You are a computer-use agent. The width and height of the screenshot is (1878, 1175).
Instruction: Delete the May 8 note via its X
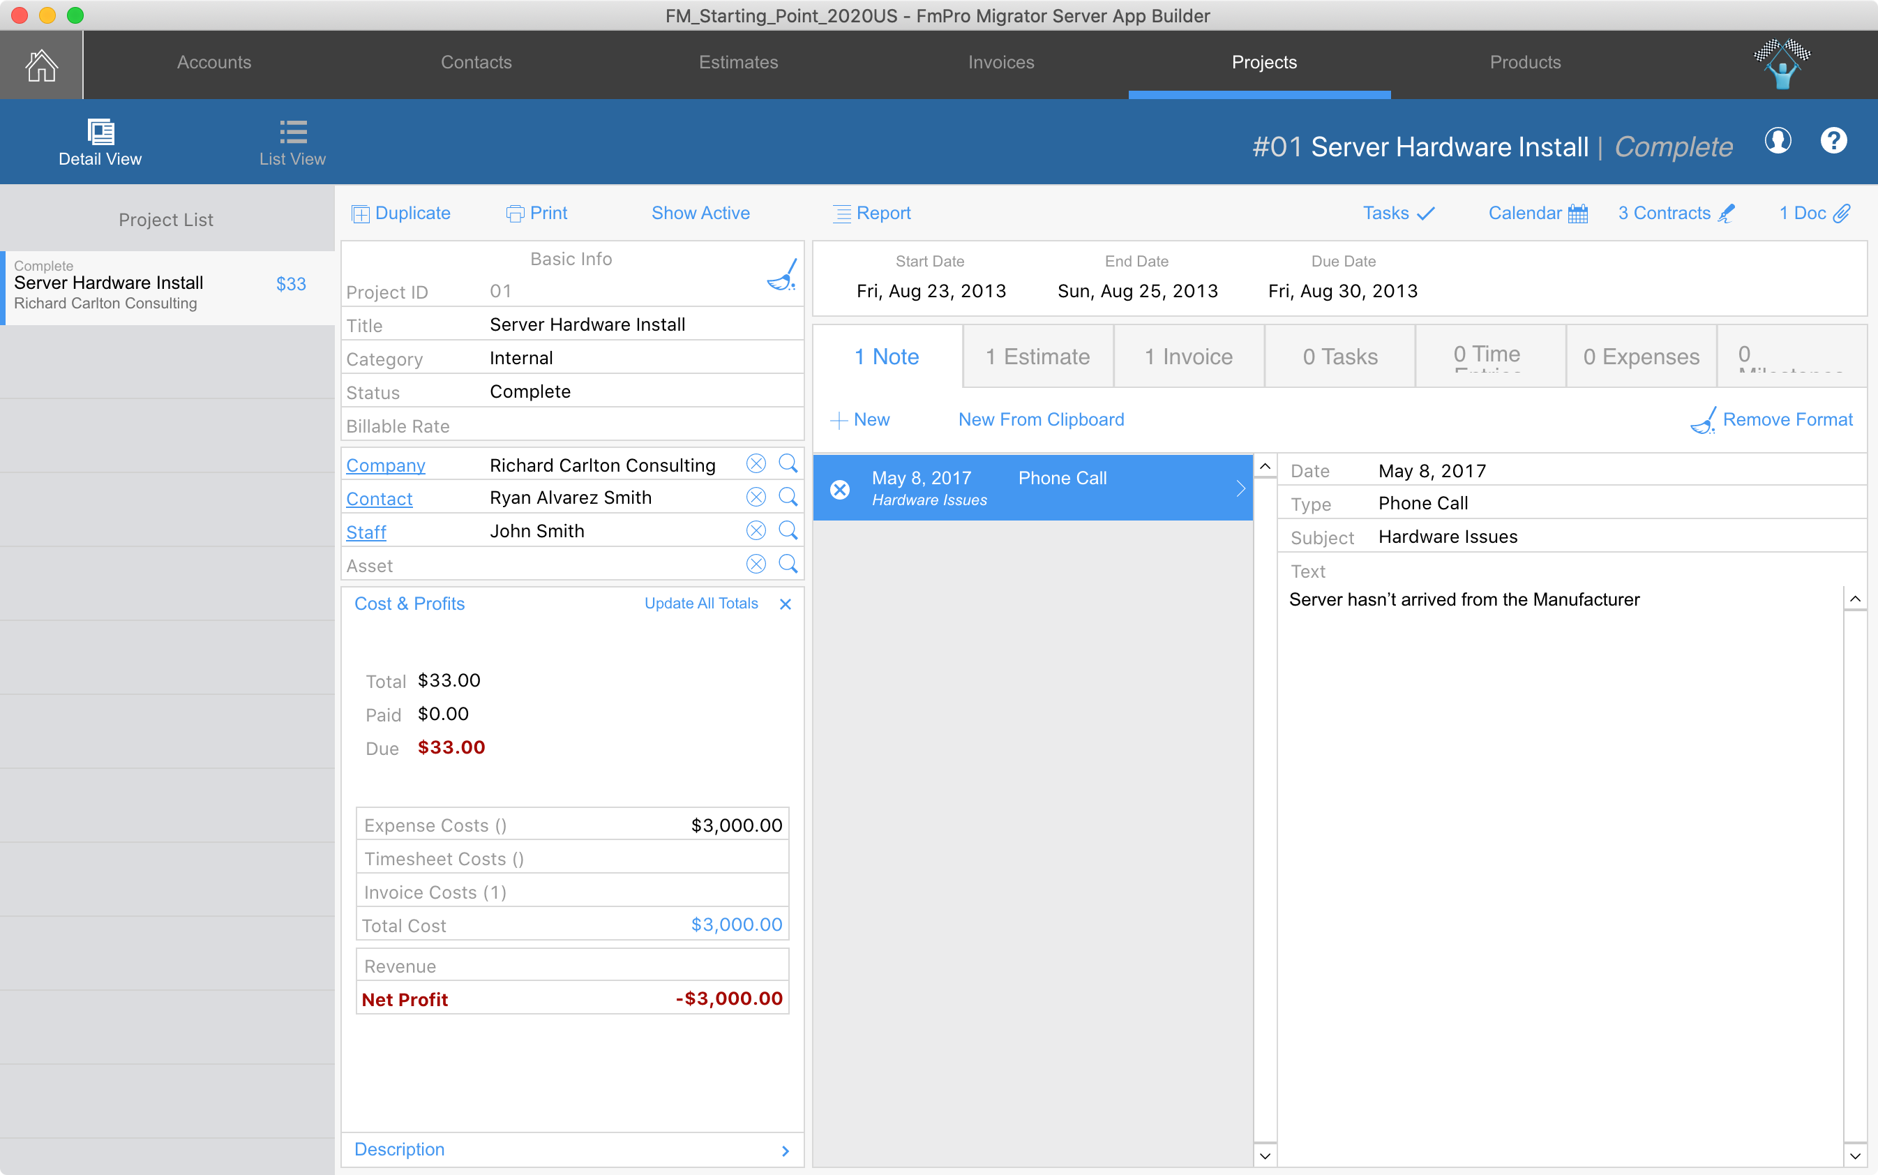pos(840,489)
